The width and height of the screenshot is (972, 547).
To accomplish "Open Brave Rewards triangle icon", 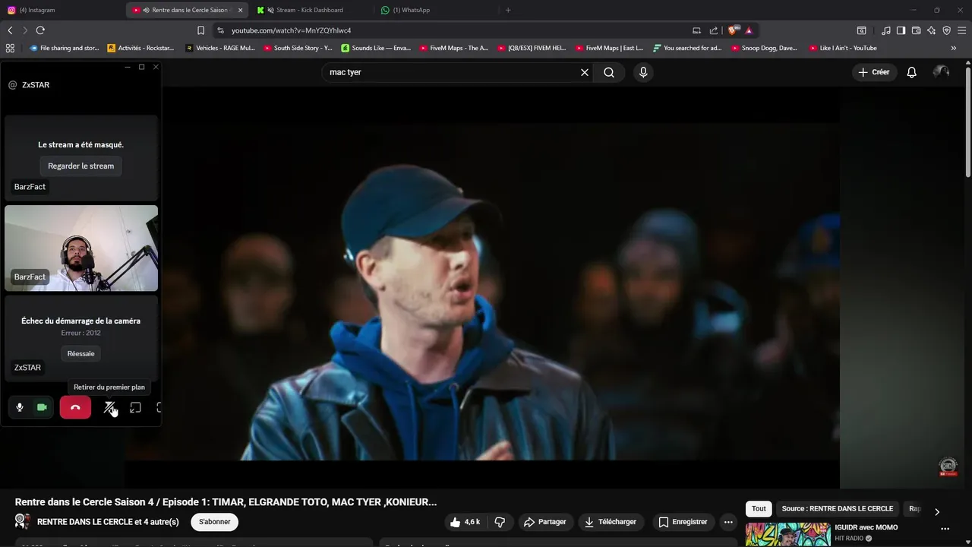I will click(x=749, y=30).
